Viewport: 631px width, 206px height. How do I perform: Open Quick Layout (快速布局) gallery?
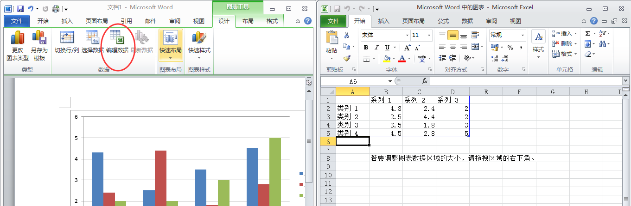pos(170,45)
